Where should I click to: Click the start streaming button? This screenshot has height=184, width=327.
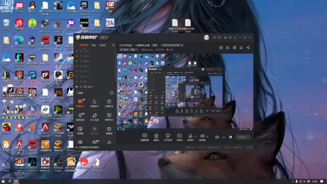tap(243, 137)
